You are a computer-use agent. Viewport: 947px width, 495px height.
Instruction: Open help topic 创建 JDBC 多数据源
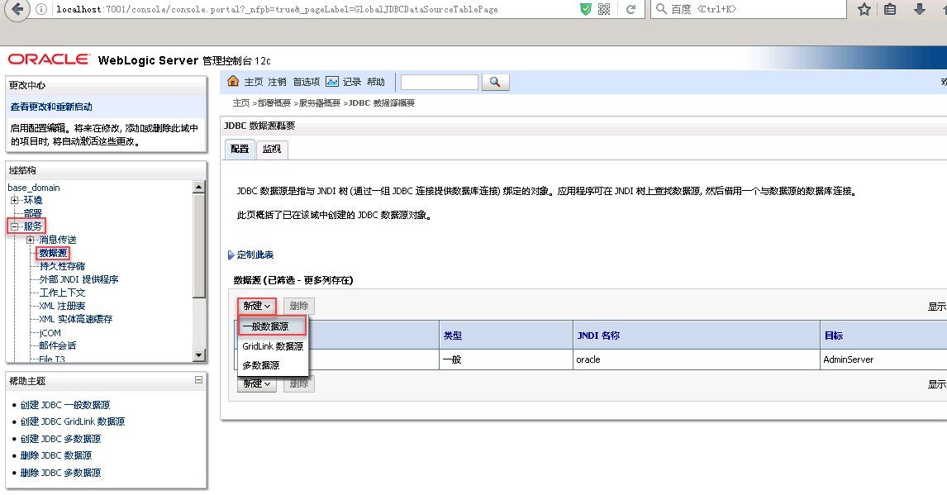click(x=60, y=439)
